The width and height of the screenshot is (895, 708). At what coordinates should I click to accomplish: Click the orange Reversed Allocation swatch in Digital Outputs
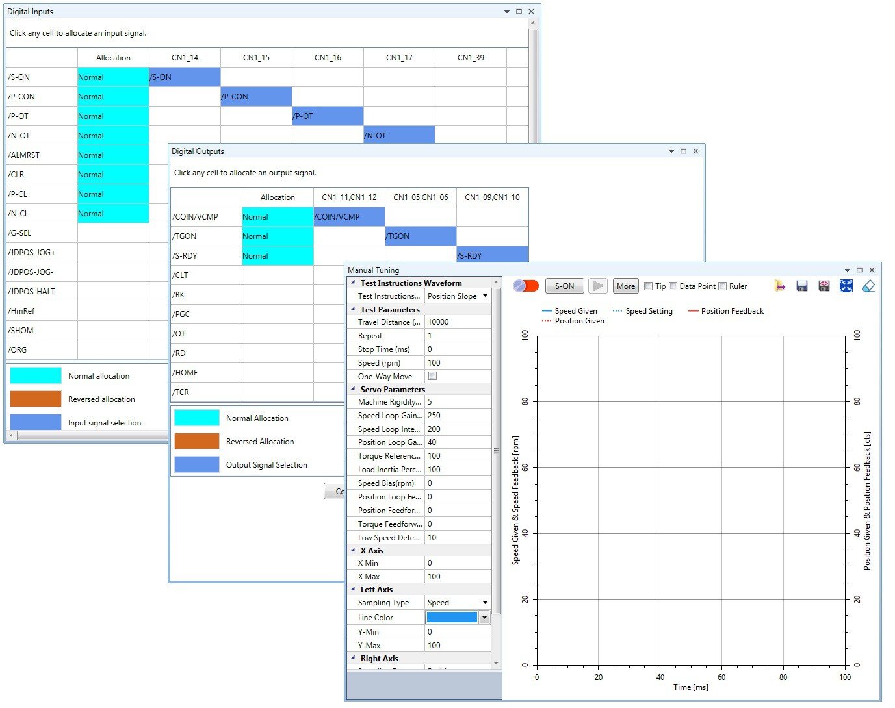(197, 441)
